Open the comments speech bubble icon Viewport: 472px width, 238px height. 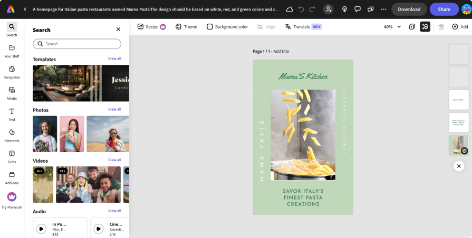click(x=358, y=9)
